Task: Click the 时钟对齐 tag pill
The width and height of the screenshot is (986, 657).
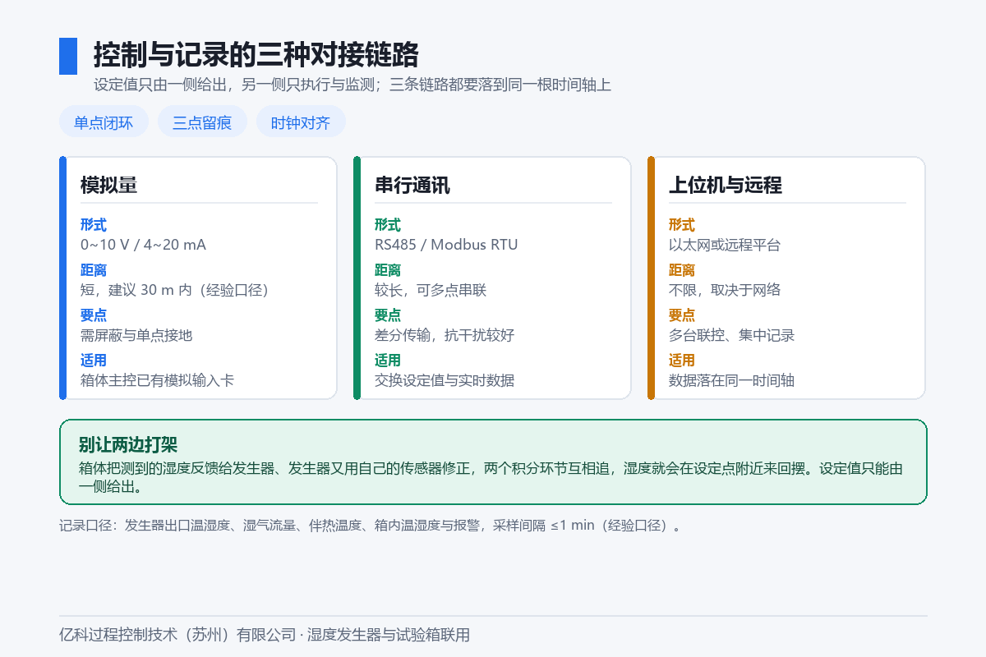Action: [x=301, y=122]
